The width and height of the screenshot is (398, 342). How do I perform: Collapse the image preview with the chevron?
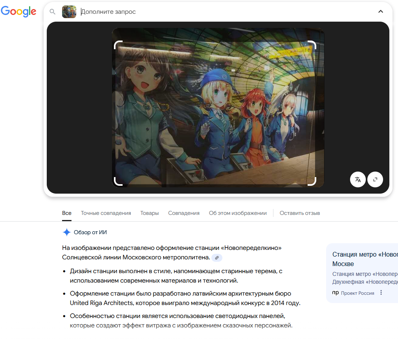pyautogui.click(x=380, y=11)
